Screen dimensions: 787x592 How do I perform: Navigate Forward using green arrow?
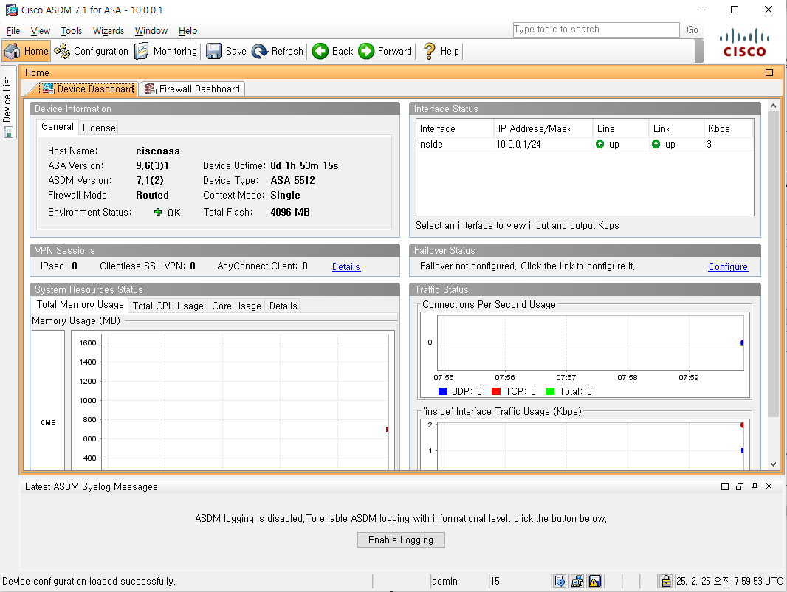point(385,51)
